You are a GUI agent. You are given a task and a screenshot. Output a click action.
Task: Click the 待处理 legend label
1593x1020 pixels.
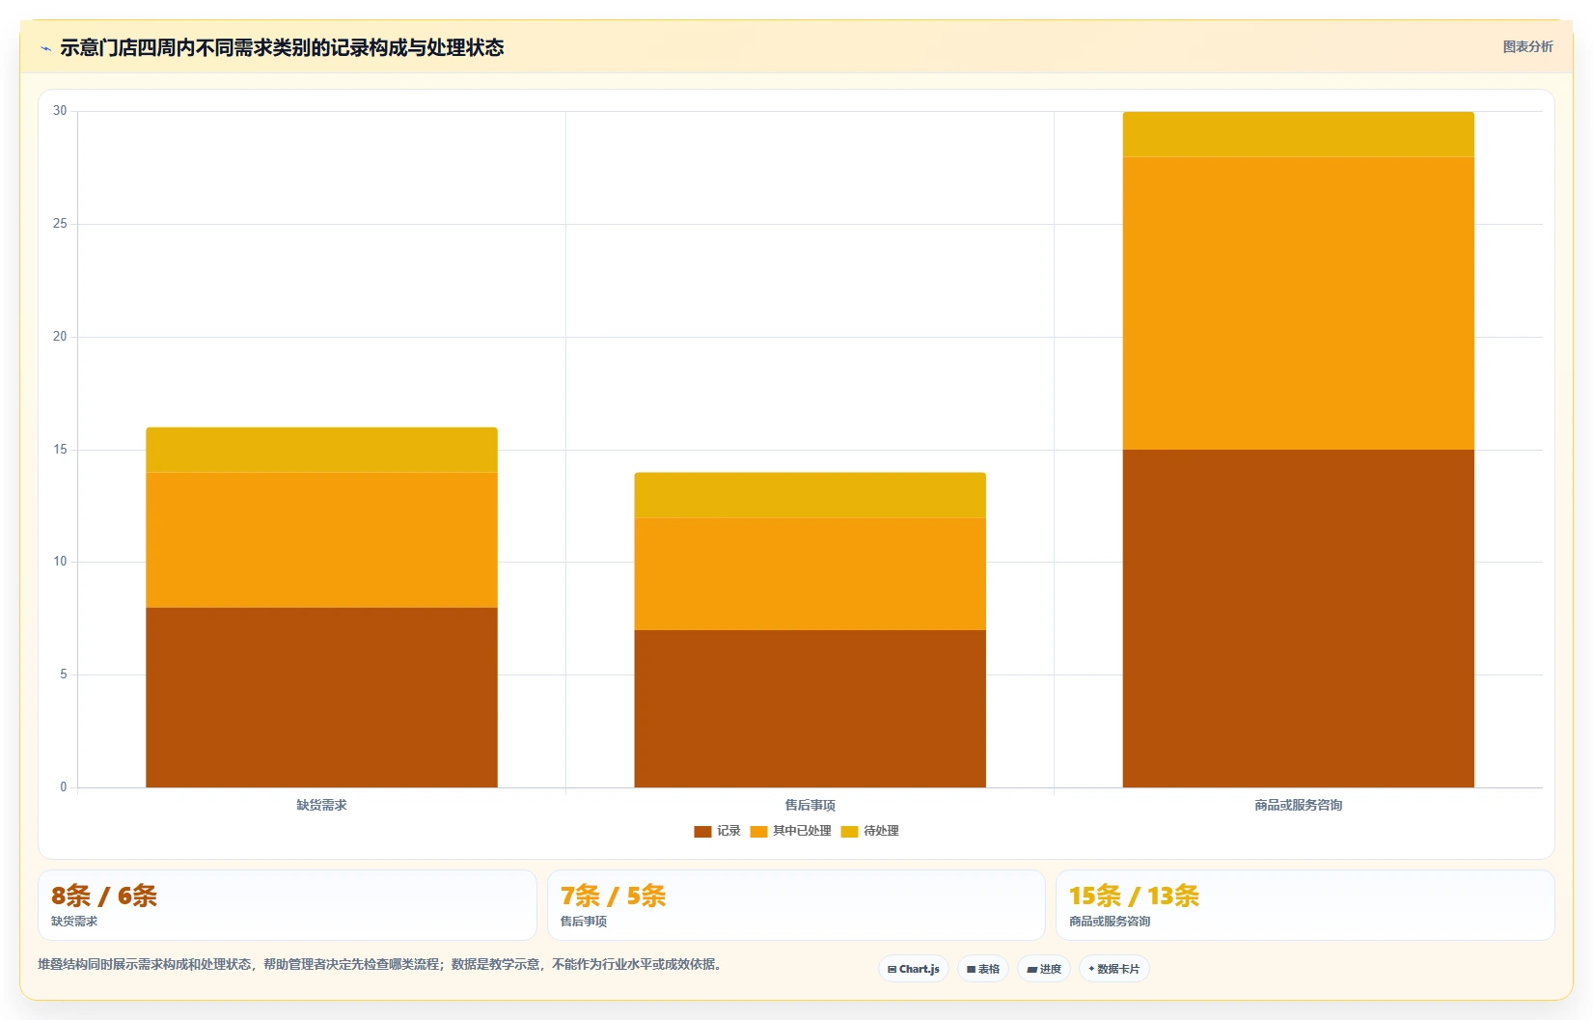coord(881,831)
